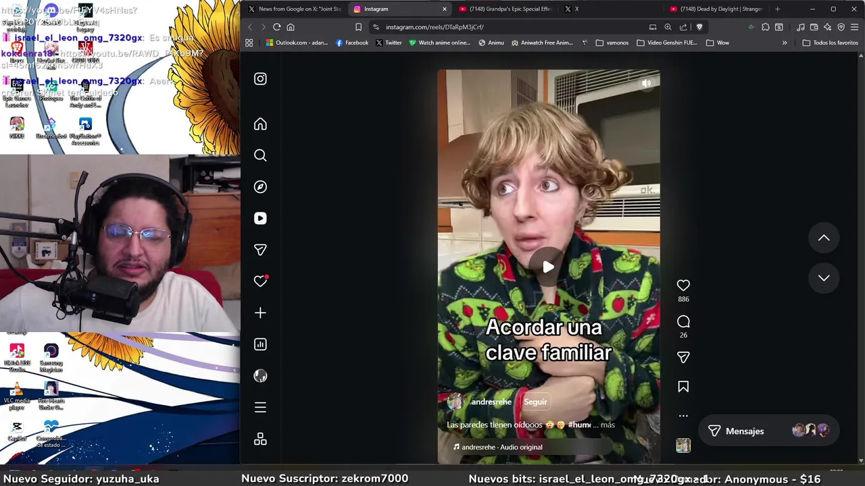The width and height of the screenshot is (865, 486).
Task: Follow andresrehe with Seguir button
Action: click(x=535, y=402)
